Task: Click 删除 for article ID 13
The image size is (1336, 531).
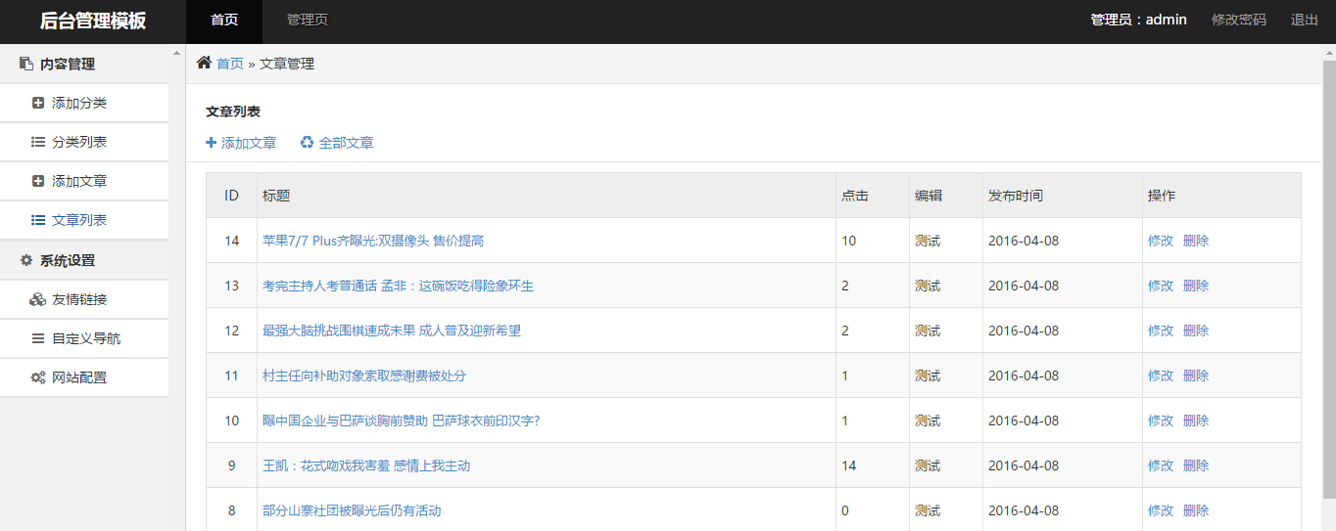Action: click(x=1196, y=286)
